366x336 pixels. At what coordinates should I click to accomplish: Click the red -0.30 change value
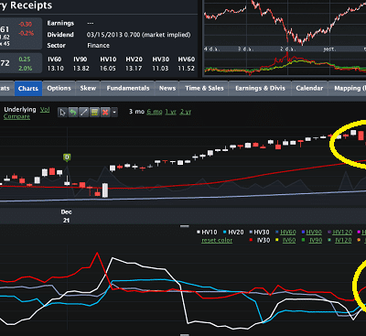coord(26,24)
